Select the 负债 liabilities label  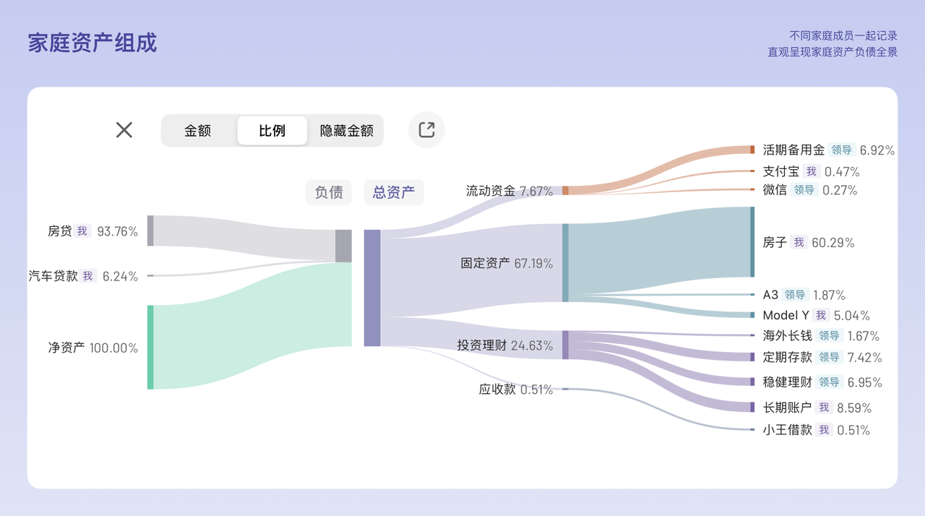pos(329,192)
